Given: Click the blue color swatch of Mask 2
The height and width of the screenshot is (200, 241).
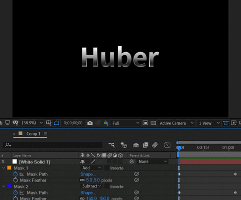Looking at the screenshot, I should coord(9,186).
